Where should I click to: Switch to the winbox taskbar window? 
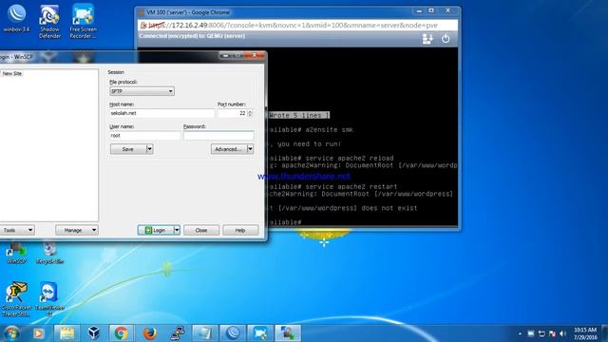(x=233, y=333)
